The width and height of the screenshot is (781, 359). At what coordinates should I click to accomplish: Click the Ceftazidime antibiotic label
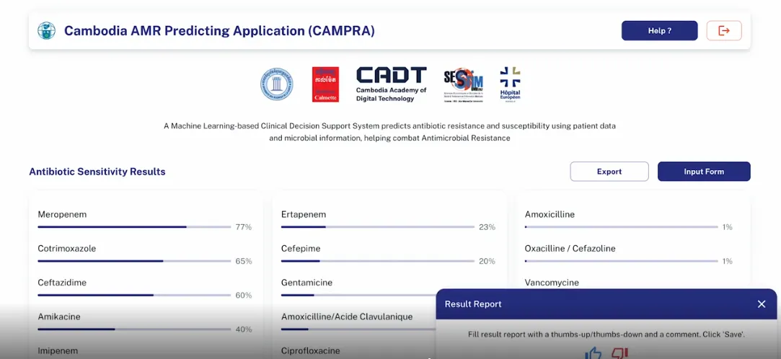[62, 283]
